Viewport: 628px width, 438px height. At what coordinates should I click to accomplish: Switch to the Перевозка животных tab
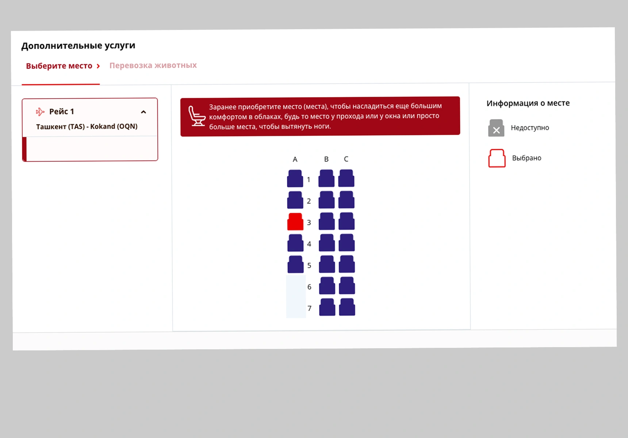153,65
